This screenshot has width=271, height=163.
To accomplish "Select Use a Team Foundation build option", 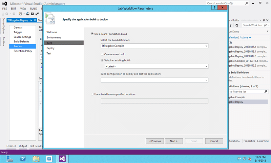I will (x=92, y=34).
